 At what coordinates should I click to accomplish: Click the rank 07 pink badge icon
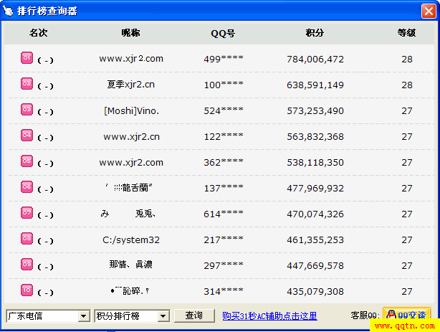coord(27,213)
